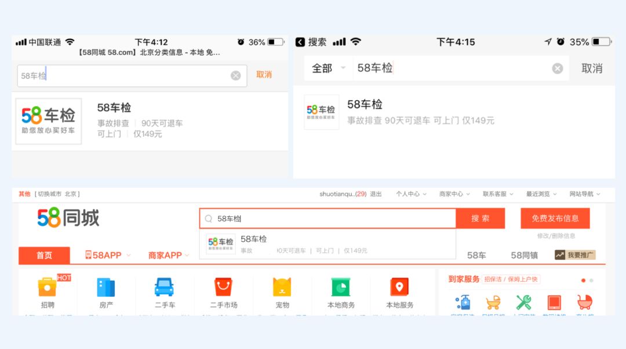Select the first red carousel dot

click(x=583, y=281)
